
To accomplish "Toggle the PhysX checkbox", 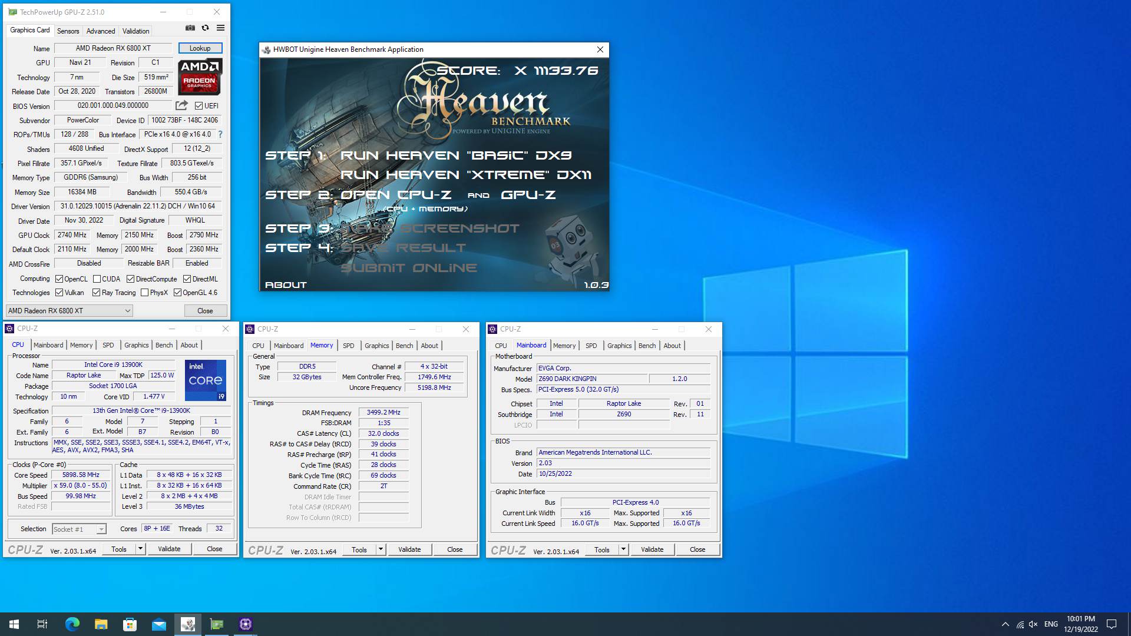I will tap(144, 293).
